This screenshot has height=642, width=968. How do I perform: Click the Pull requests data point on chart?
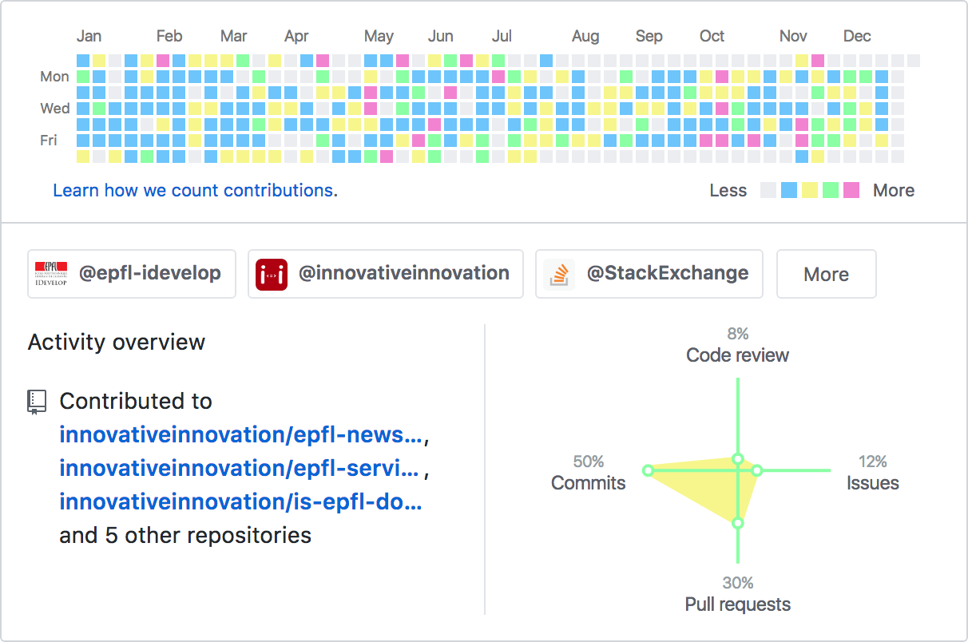click(738, 523)
